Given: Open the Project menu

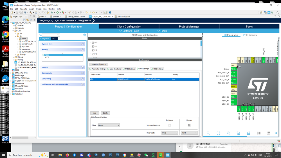Looking at the screenshot, I should (39, 9).
